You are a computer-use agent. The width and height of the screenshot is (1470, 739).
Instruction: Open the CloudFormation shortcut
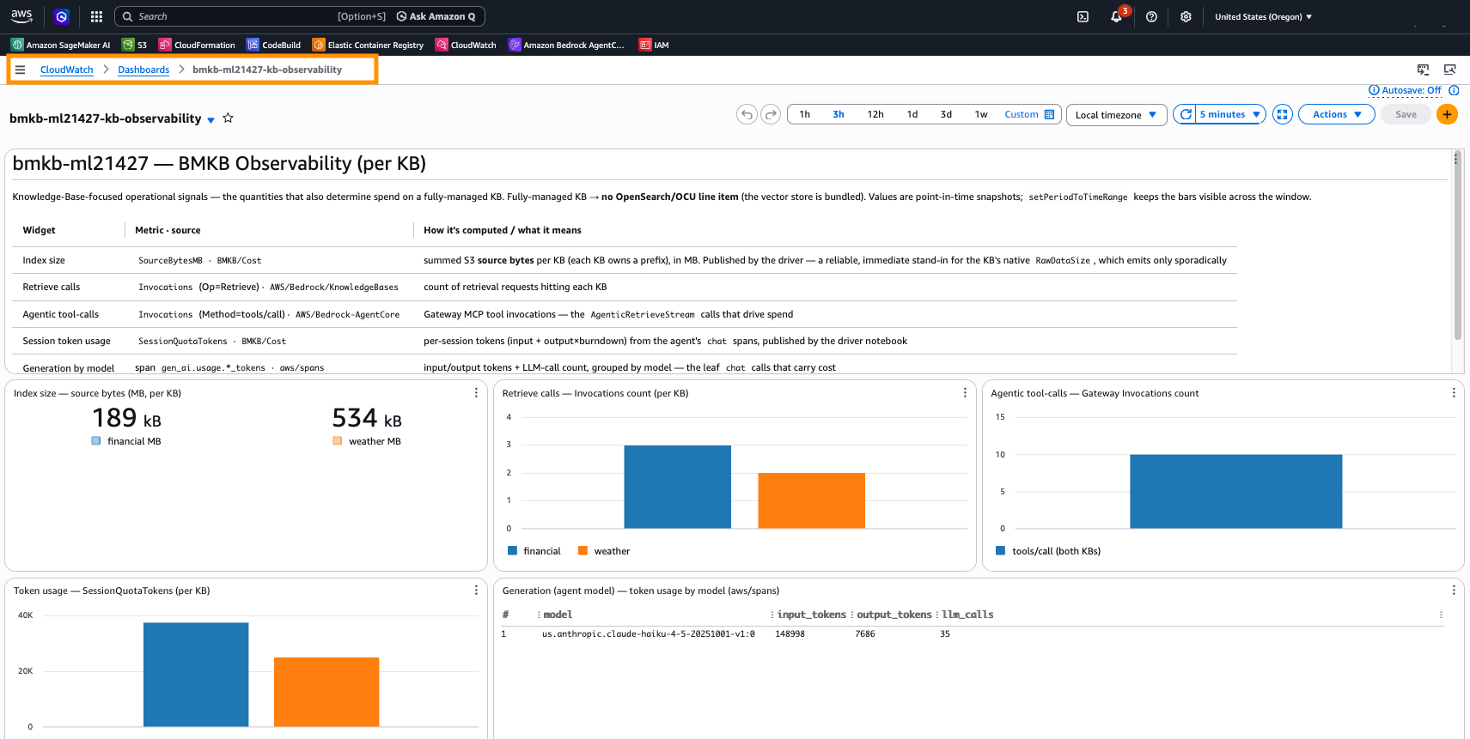click(x=197, y=45)
